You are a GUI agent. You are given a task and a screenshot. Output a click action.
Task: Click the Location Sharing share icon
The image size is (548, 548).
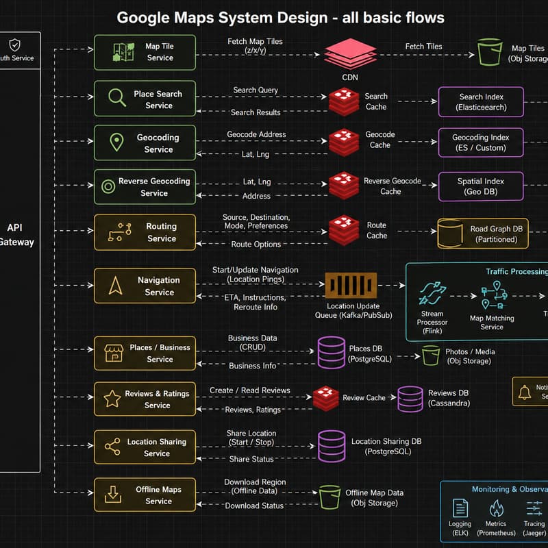[112, 447]
